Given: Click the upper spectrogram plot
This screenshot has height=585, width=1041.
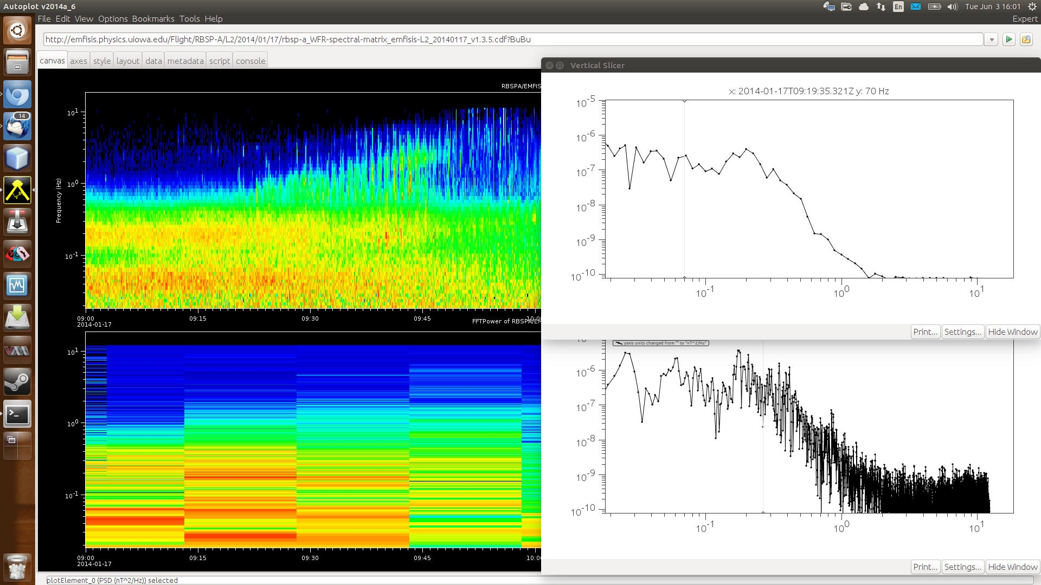Looking at the screenshot, I should [x=313, y=200].
